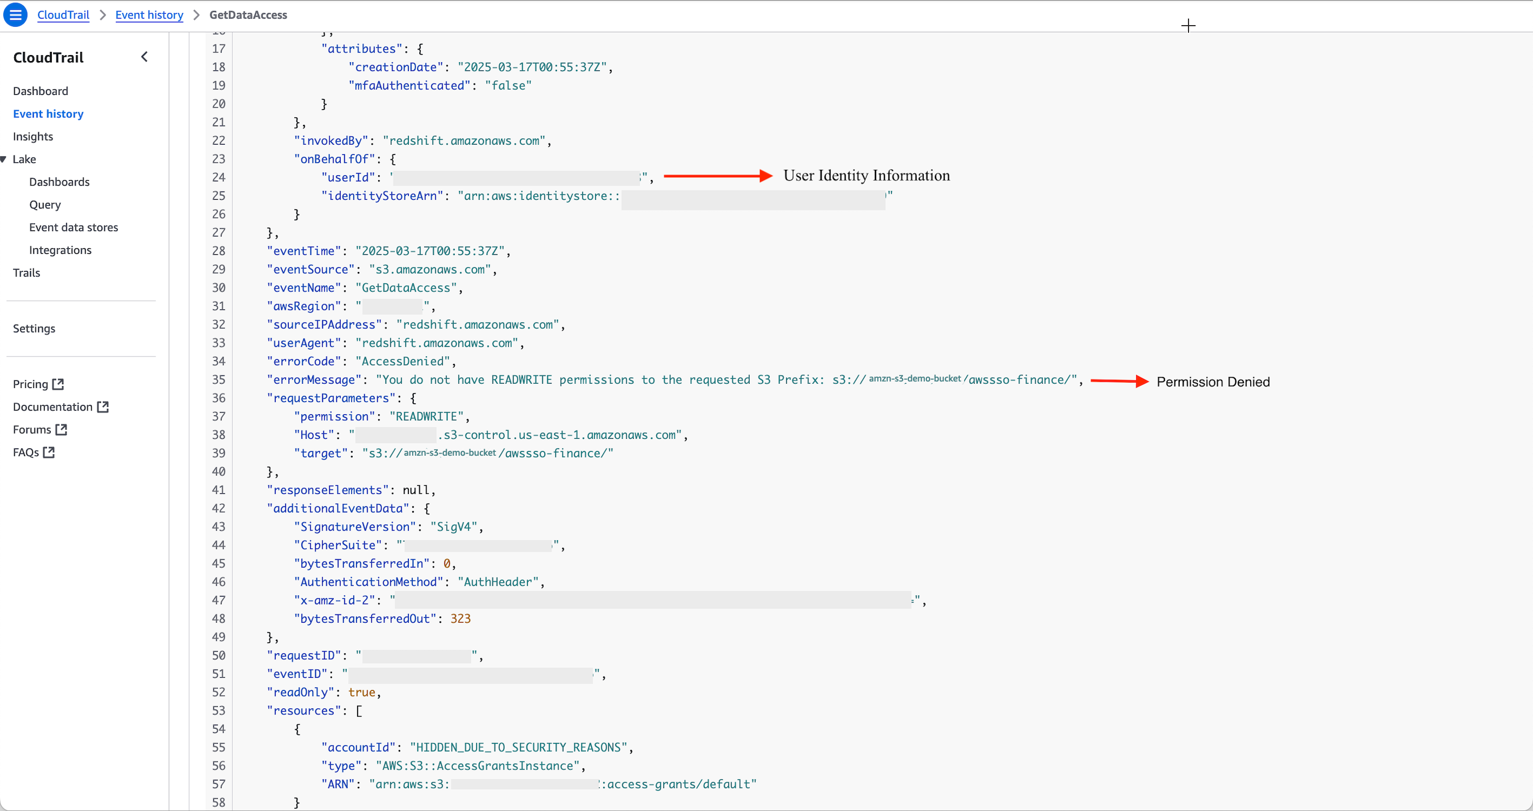Click the "sourceIPAddress" key on line 32
1533x811 pixels.
324,325
